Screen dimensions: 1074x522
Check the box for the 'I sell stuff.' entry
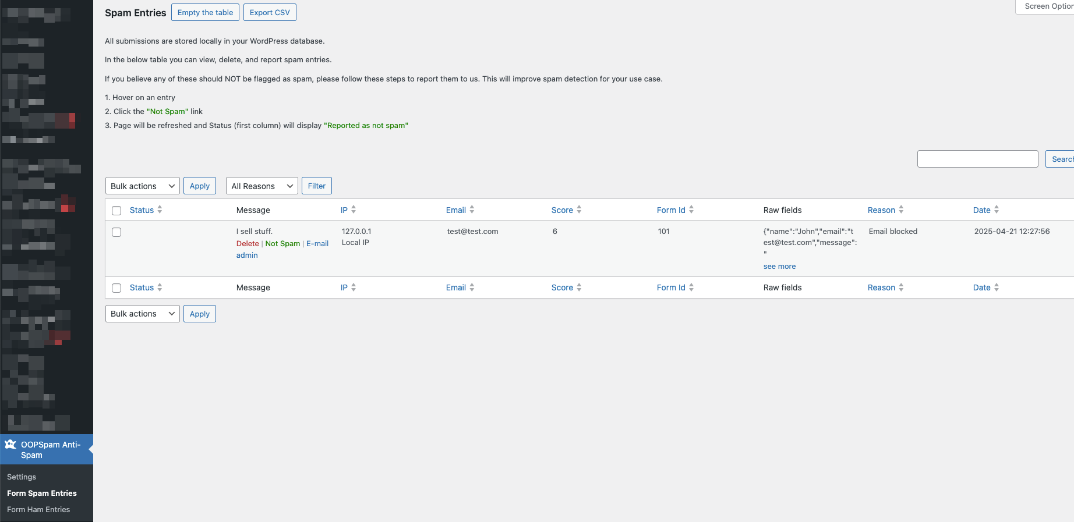pos(116,232)
